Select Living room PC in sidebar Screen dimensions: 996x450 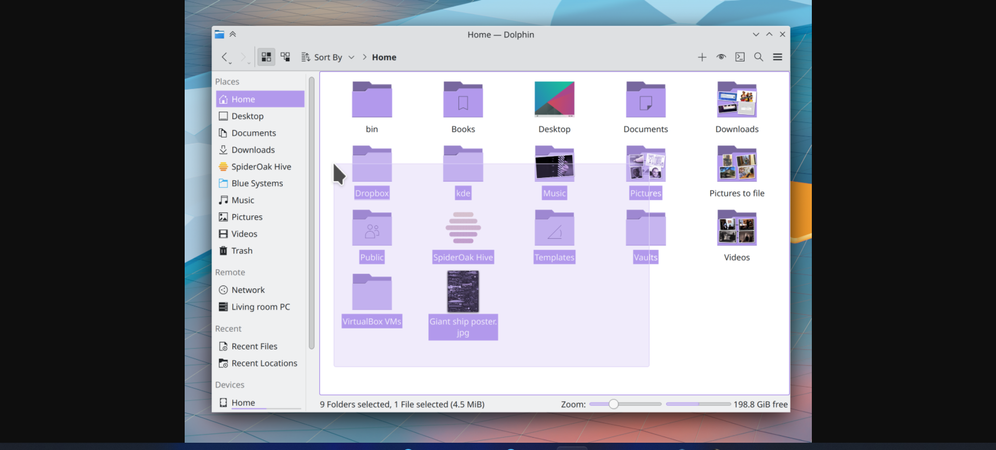point(260,307)
